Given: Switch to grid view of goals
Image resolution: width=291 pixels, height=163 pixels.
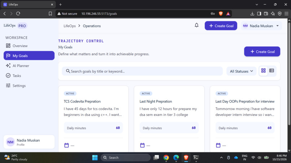Looking at the screenshot, I should pyautogui.click(x=263, y=71).
